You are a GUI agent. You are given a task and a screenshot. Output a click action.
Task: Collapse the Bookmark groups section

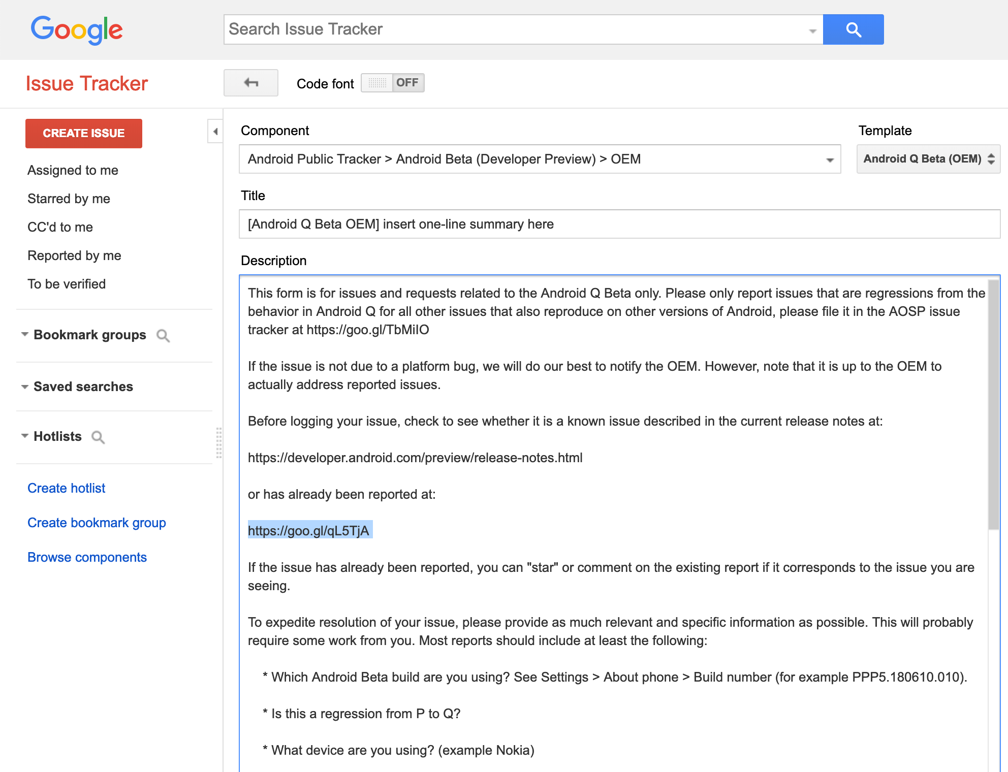point(24,335)
